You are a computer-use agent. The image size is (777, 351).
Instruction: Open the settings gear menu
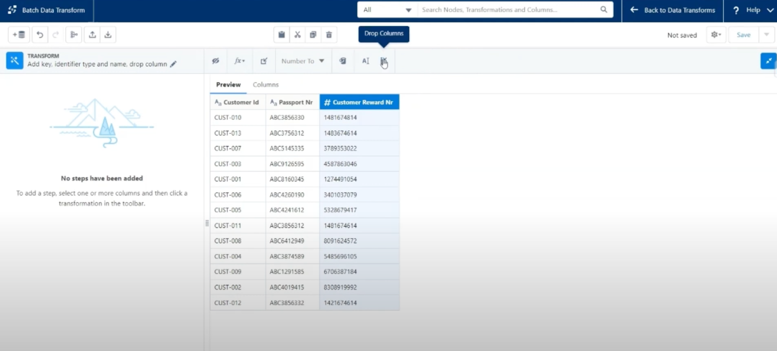[x=716, y=34]
